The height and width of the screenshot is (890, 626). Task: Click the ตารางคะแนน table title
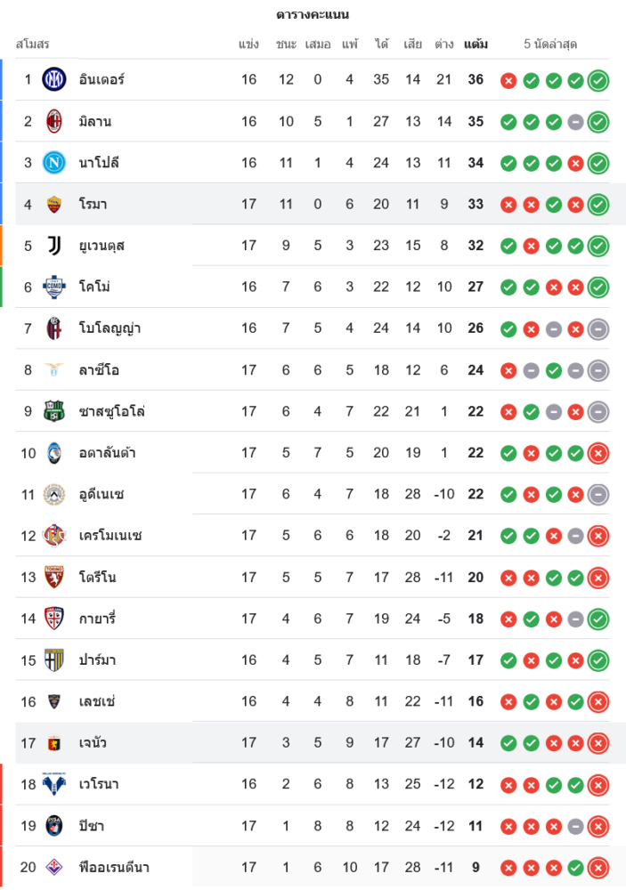coord(313,14)
